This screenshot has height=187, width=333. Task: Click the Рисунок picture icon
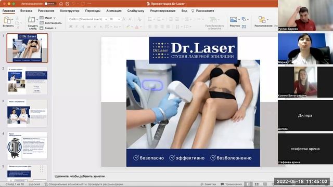234,20
